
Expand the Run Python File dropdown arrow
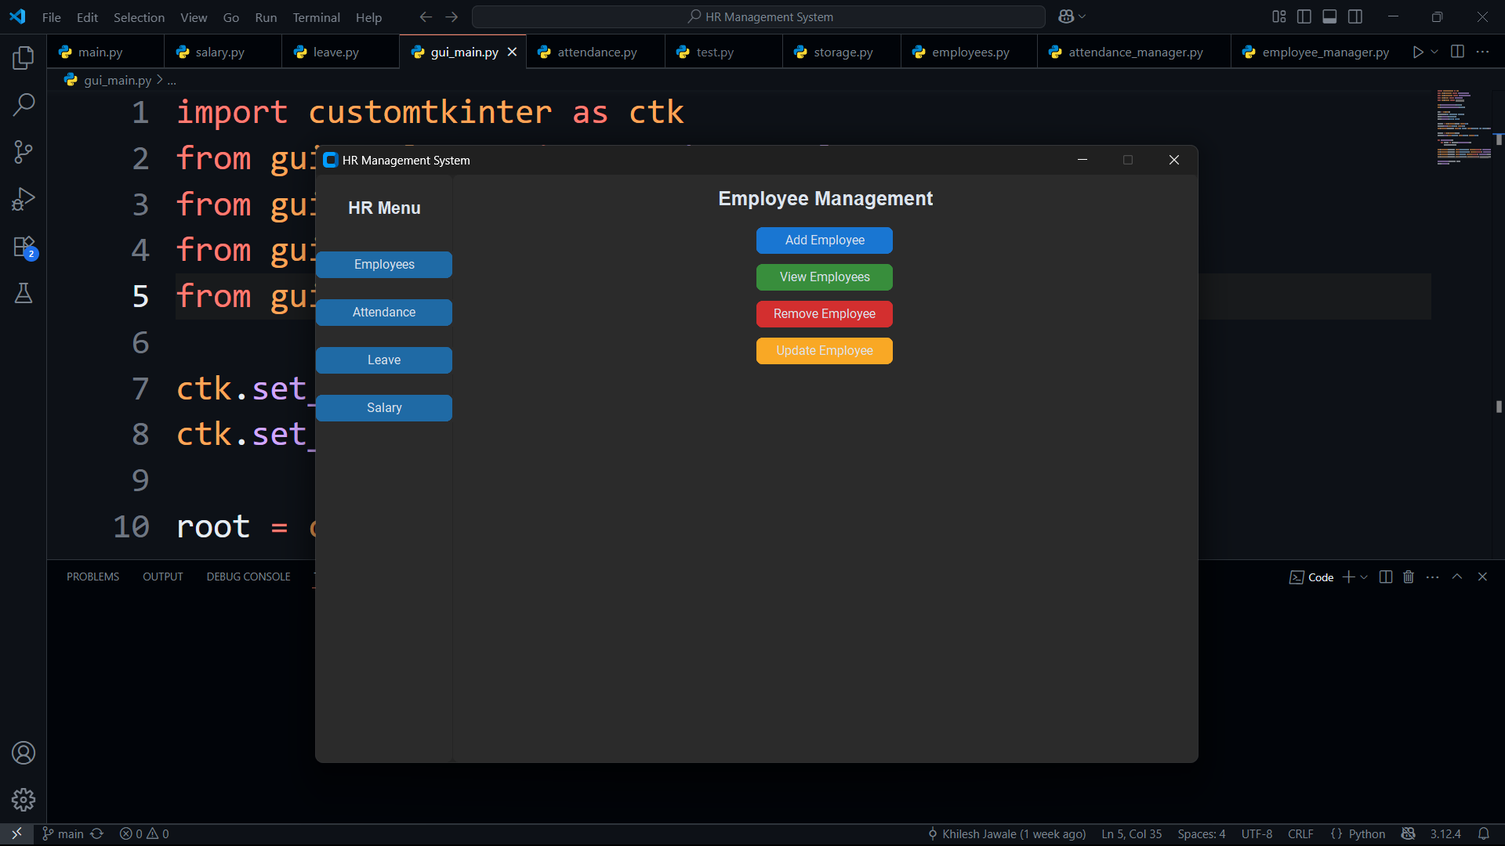(1434, 52)
